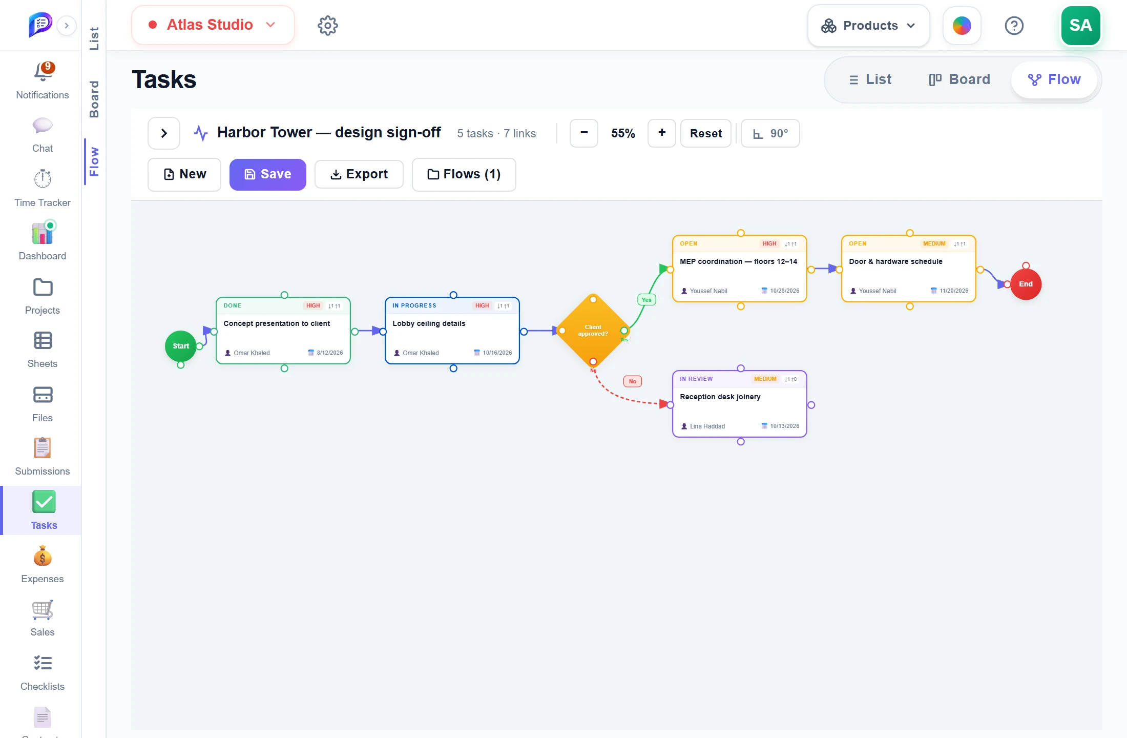Open the Atlas Studio workspace dropdown
The image size is (1127, 738).
(x=213, y=25)
